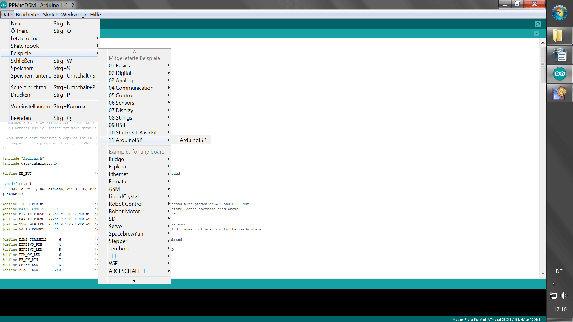The image size is (573, 322).
Task: Expand LiquidCrystal library examples
Action: click(x=134, y=196)
